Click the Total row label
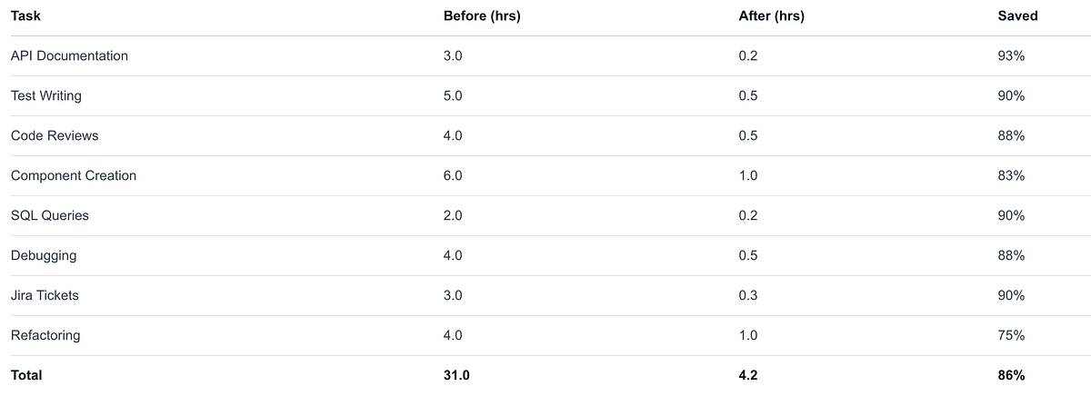 26,375
